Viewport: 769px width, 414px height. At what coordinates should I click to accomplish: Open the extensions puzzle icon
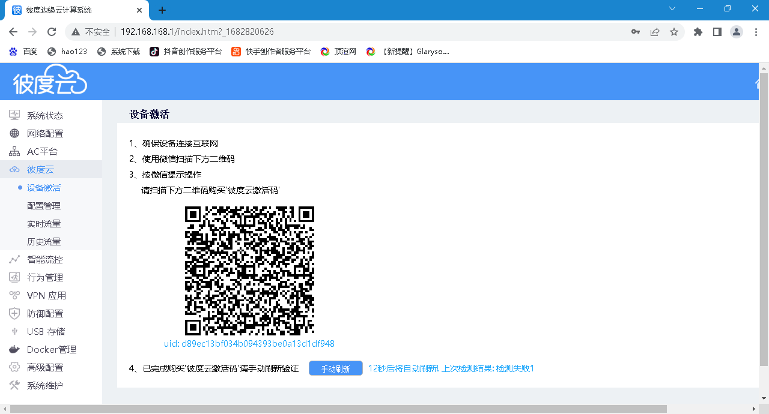698,32
